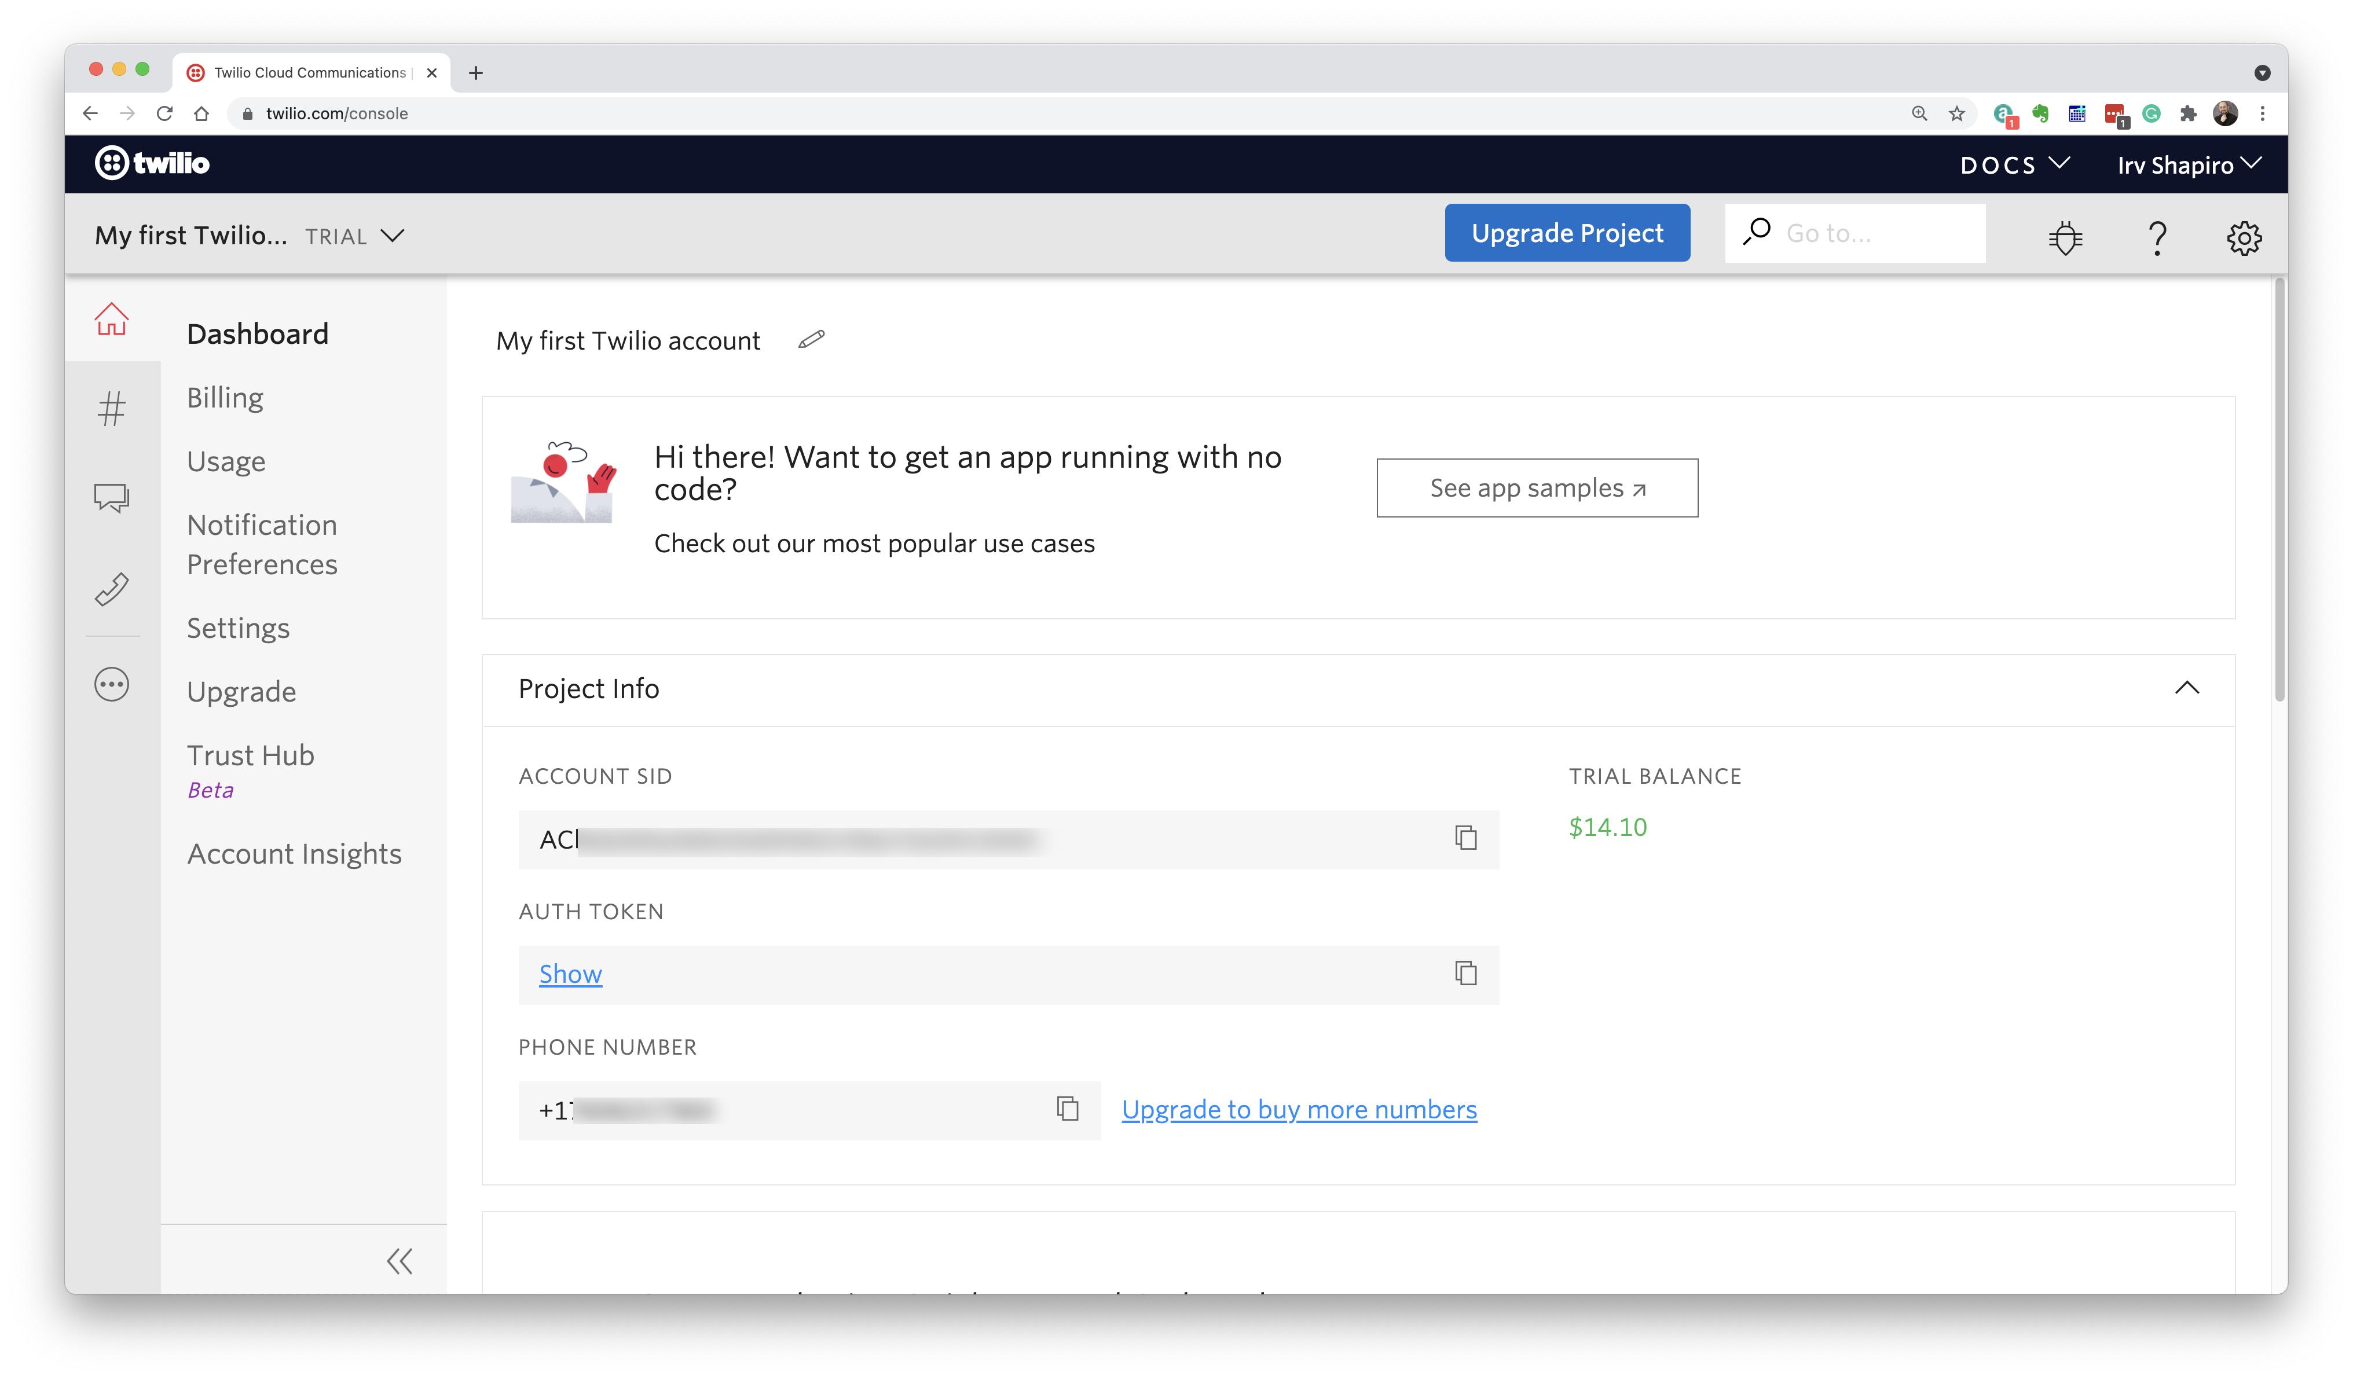The image size is (2353, 1380).
Task: Click the My first Twilio account title
Action: point(628,341)
